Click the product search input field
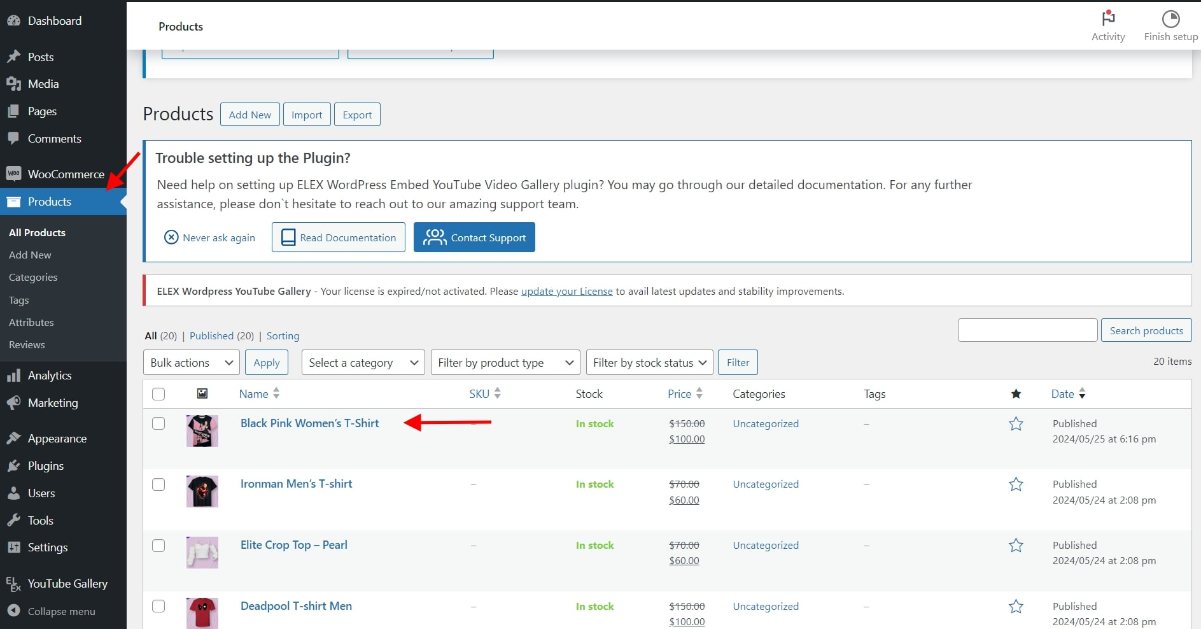Viewport: 1201px width, 629px height. [x=1027, y=330]
